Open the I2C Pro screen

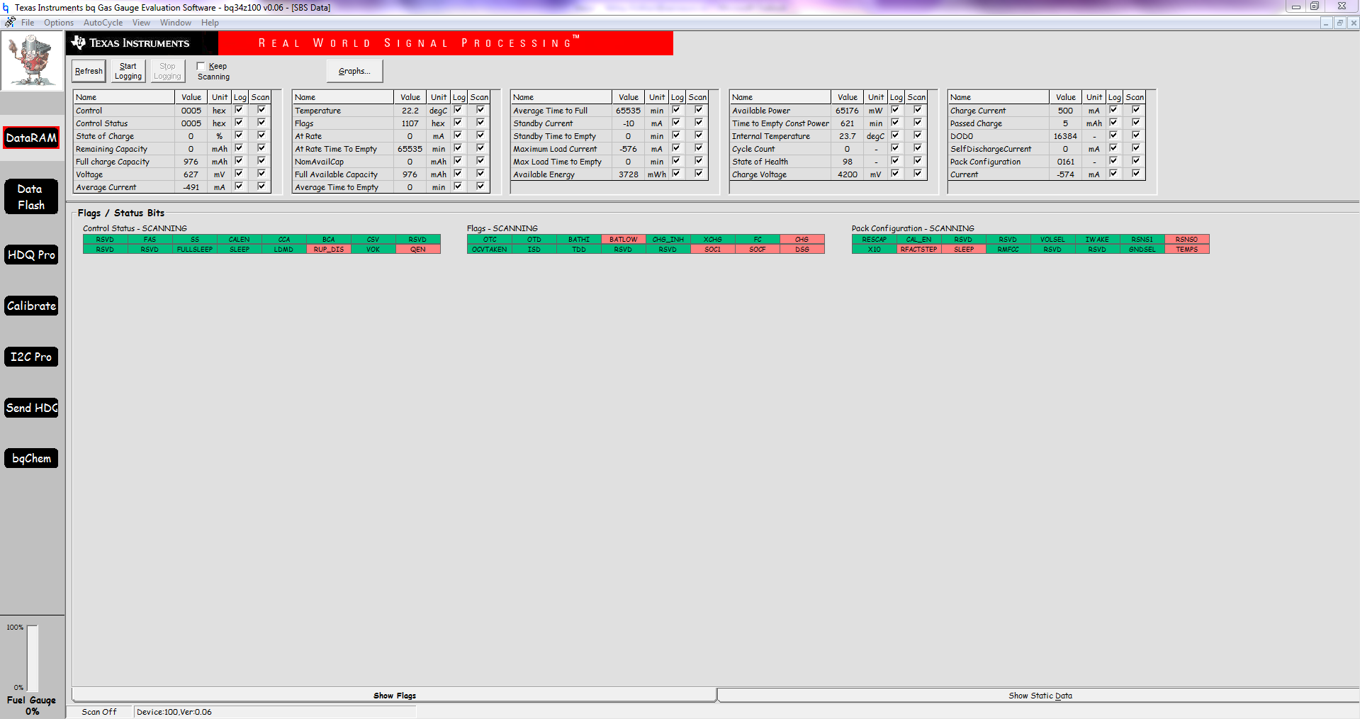tap(31, 357)
